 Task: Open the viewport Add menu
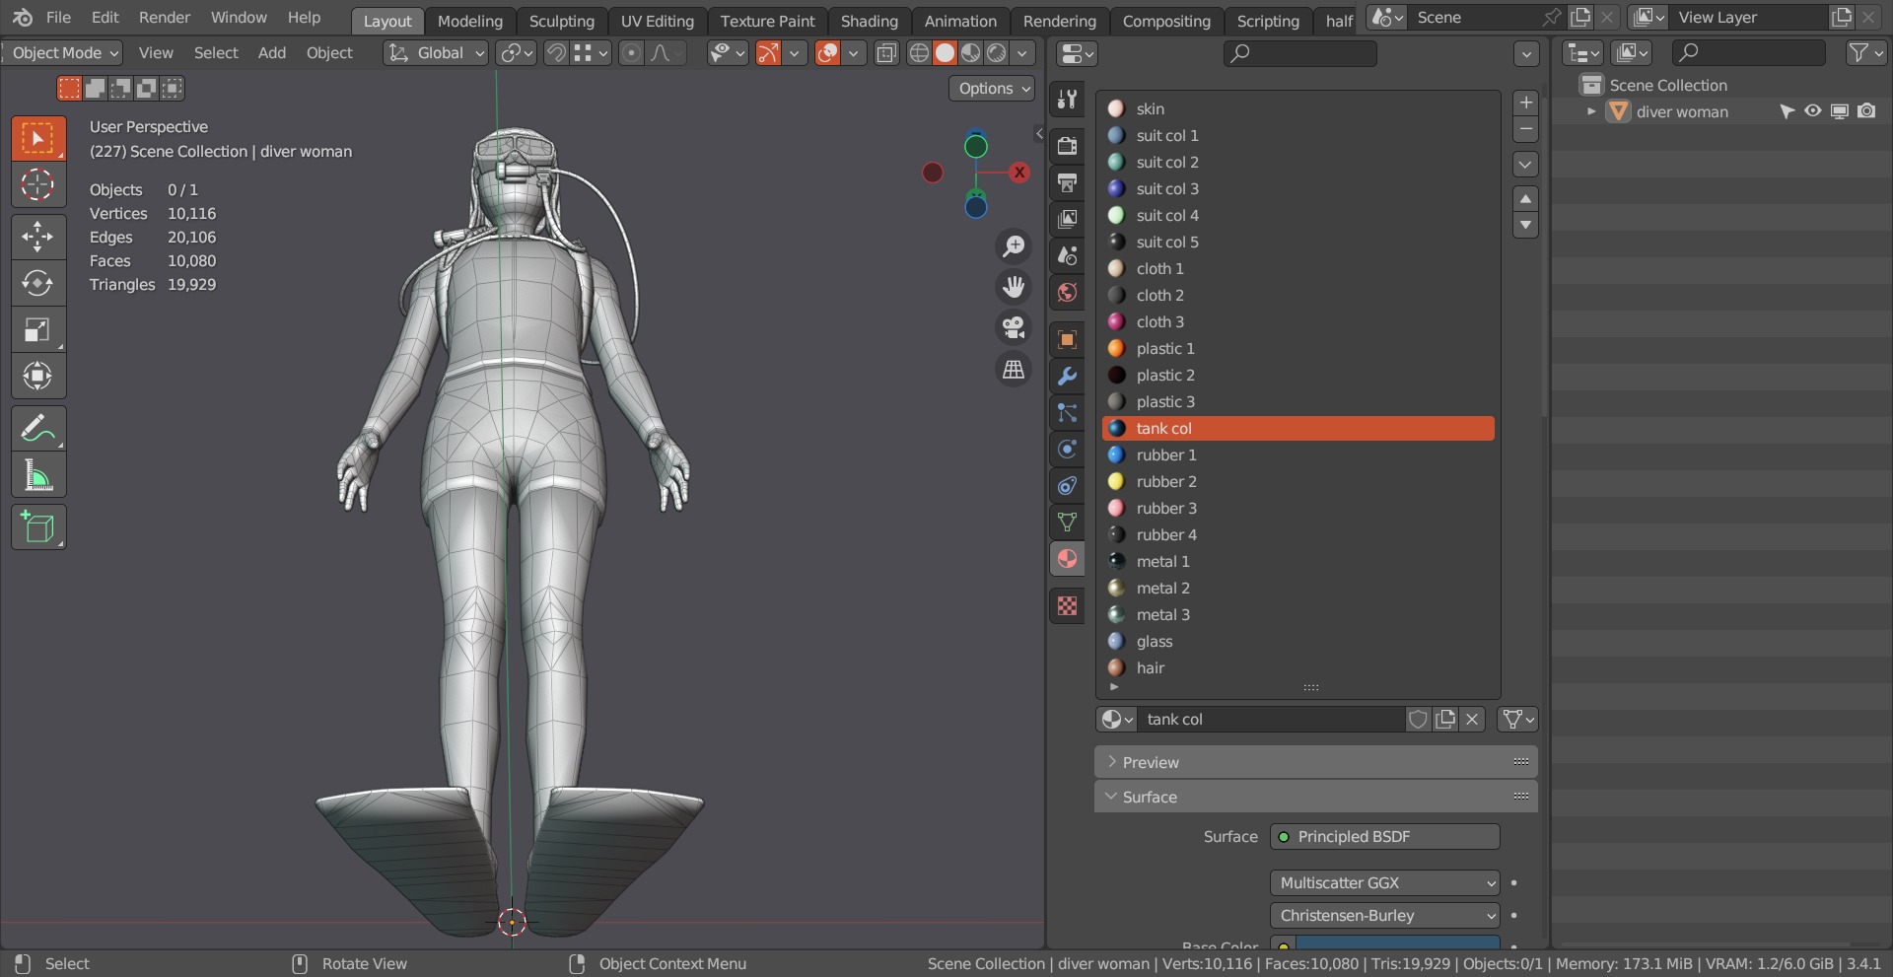[x=271, y=53]
